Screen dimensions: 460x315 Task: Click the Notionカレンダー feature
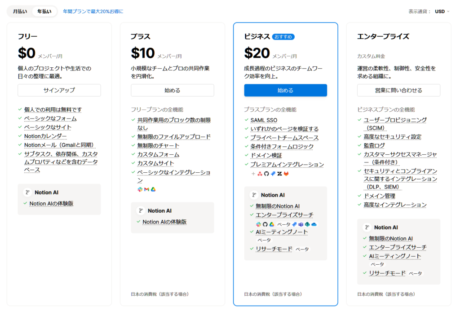pyautogui.click(x=45, y=136)
